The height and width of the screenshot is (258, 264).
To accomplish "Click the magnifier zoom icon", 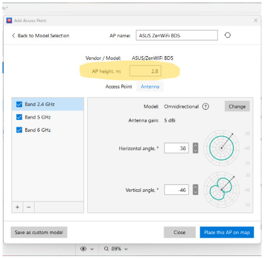I will 107,249.
